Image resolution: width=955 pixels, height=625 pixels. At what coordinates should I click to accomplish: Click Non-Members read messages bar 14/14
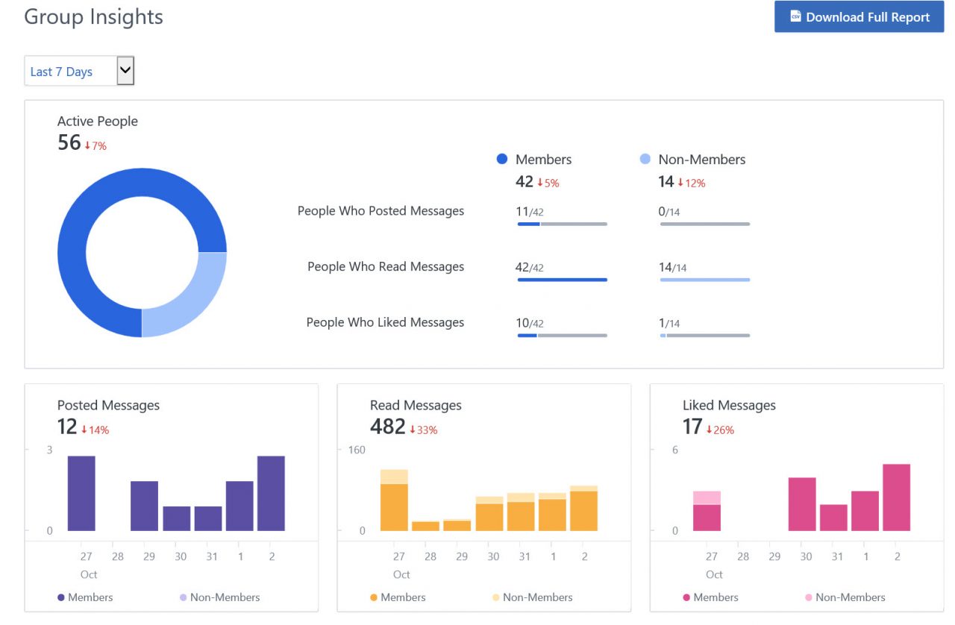click(705, 280)
